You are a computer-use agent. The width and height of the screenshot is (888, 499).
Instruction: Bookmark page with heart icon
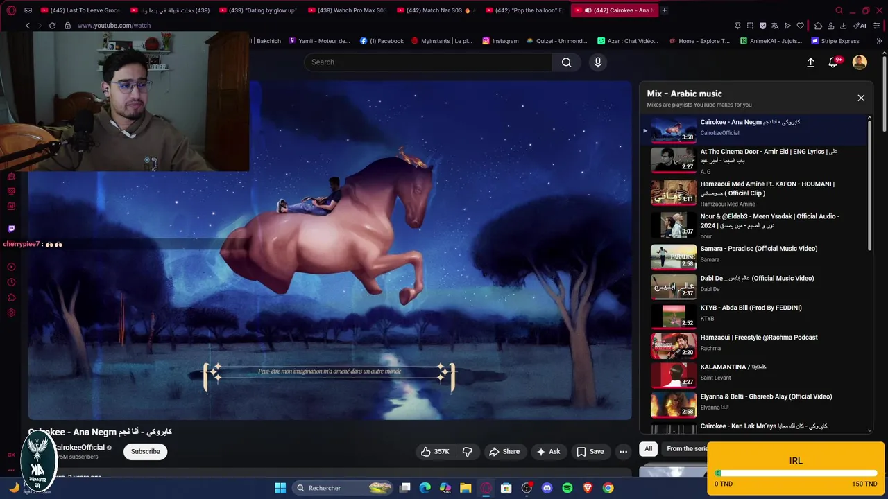coord(800,26)
